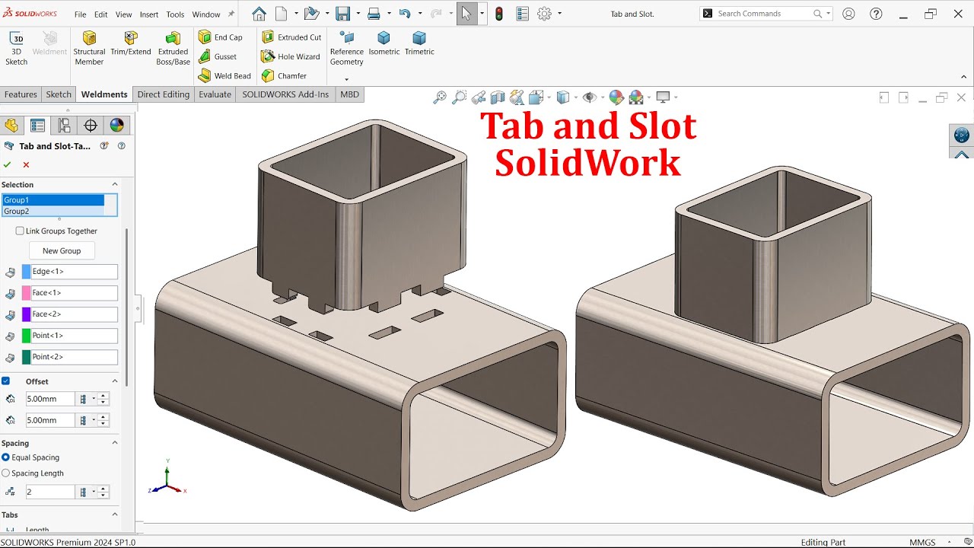Select Spacing Length radio button
This screenshot has height=548, width=974.
[6, 473]
